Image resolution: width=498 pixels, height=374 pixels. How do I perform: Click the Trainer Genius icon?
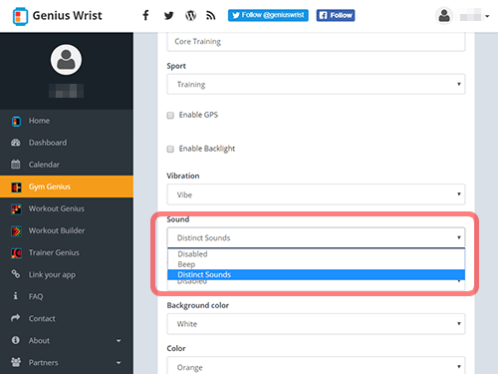point(16,253)
